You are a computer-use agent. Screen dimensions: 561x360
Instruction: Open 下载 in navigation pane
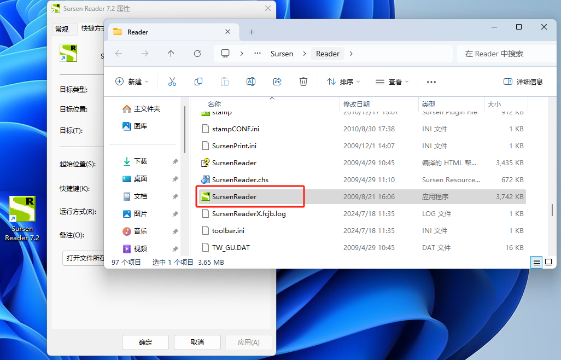(135, 161)
